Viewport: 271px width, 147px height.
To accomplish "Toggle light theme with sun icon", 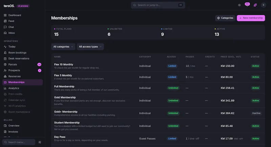I will pyautogui.click(x=239, y=5).
